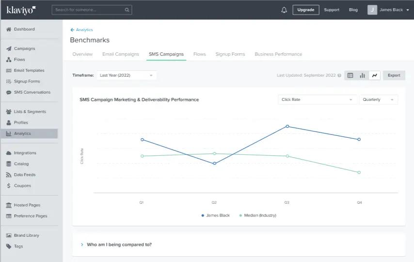Click the back arrow beside Analytics
Screen dimensions: 414x262
click(x=72, y=30)
